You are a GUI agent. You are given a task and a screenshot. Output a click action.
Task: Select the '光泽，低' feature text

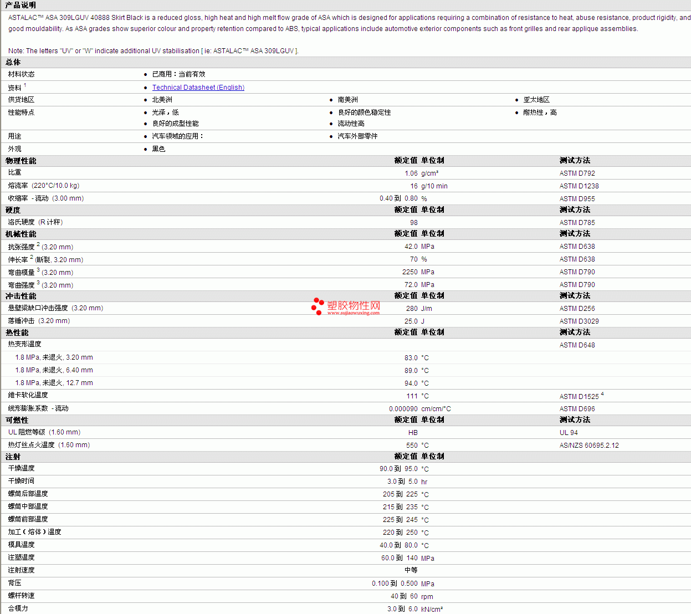[x=165, y=112]
